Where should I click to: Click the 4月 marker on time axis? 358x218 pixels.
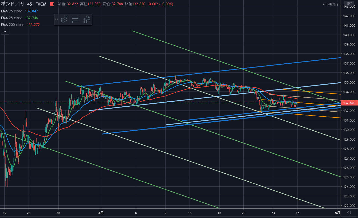click(101, 213)
